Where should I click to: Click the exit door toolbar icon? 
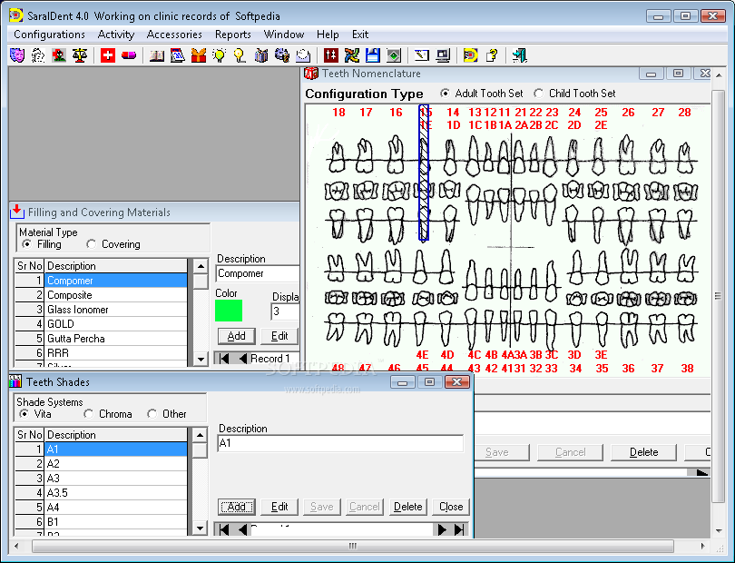[x=519, y=55]
